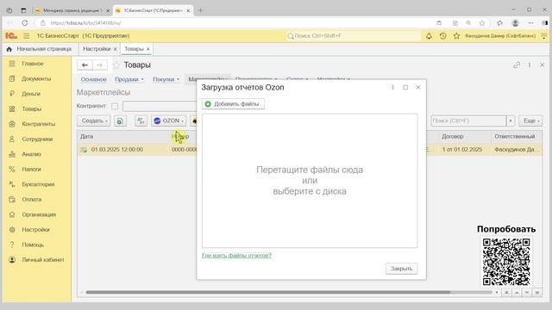Click the Контрагент input field
The image size is (552, 310).
[160, 106]
